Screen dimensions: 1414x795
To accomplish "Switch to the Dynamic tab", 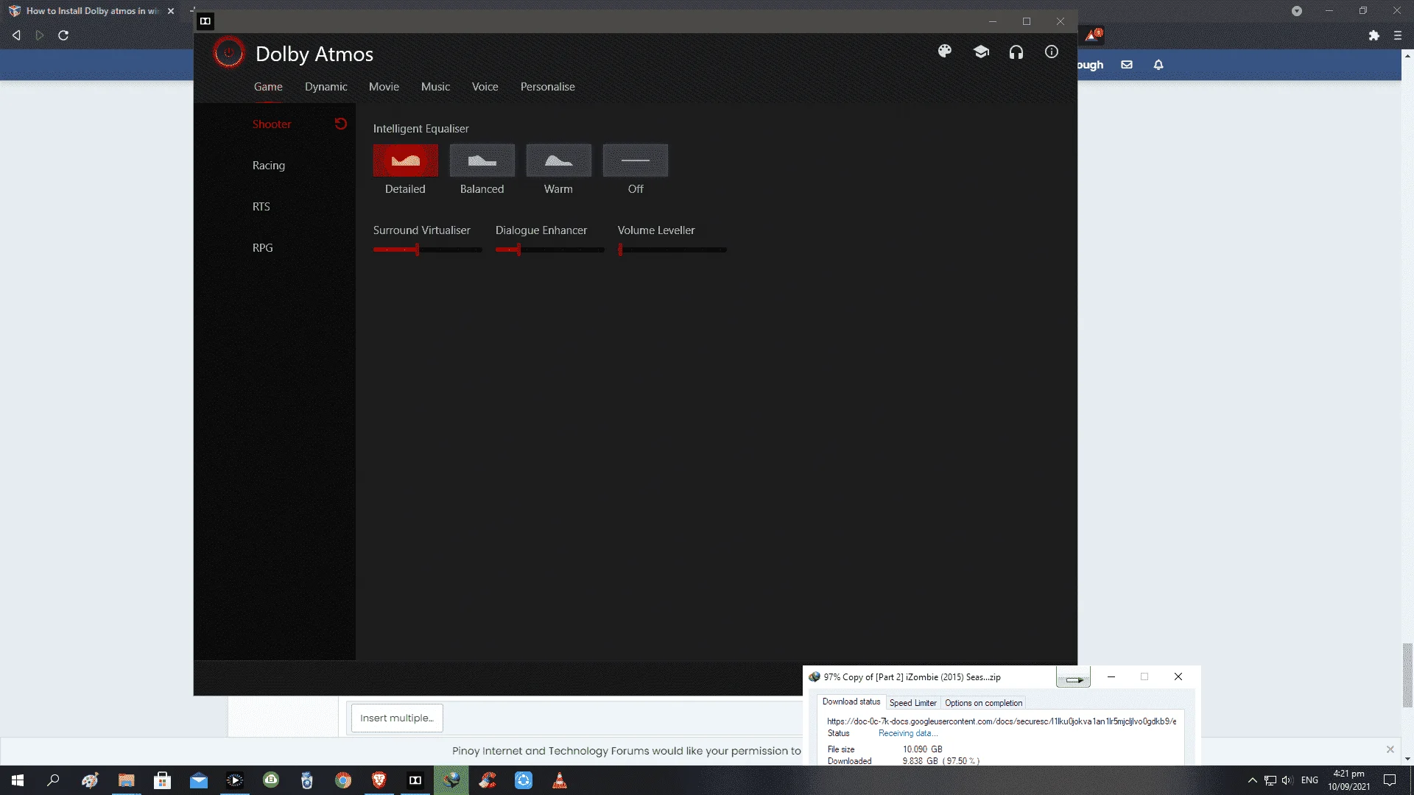I will click(326, 87).
